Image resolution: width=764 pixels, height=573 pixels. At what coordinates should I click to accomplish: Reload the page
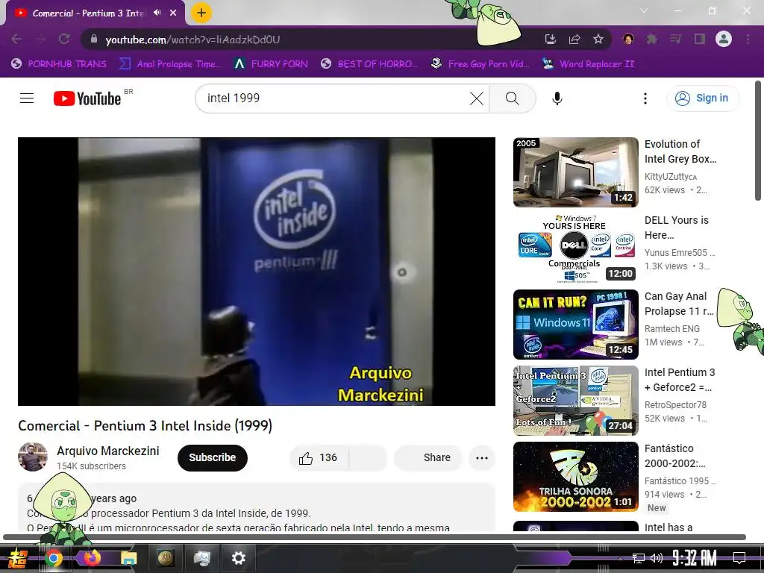click(x=64, y=39)
